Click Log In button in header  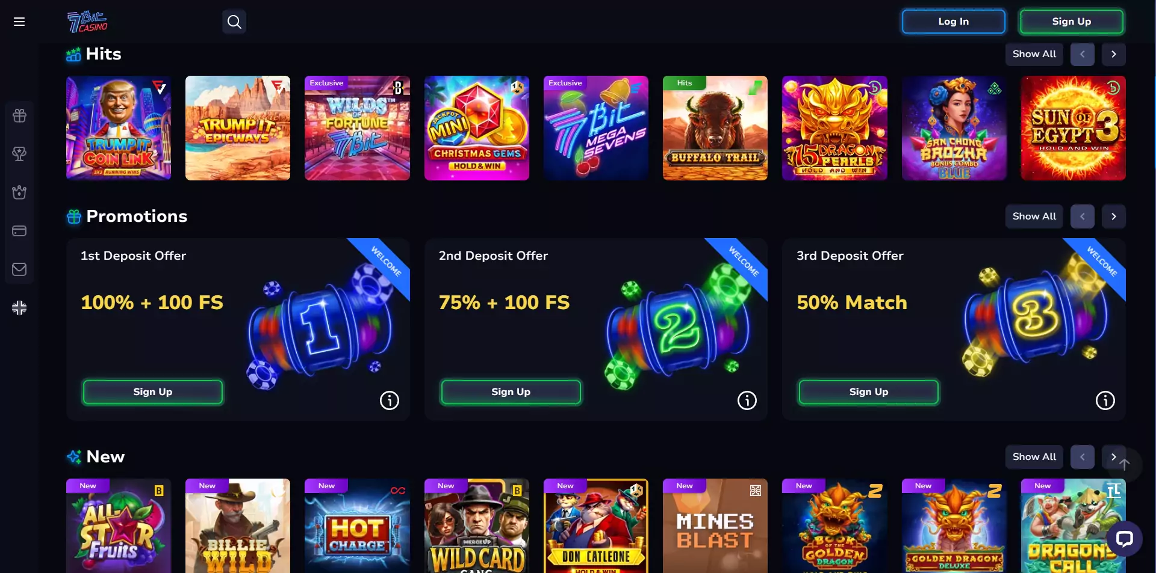(954, 22)
